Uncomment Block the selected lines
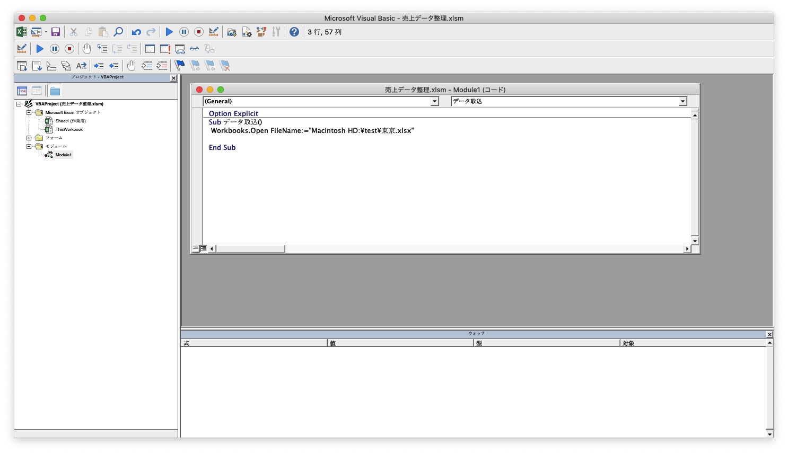Screen dimensions: 788x454 pos(162,66)
